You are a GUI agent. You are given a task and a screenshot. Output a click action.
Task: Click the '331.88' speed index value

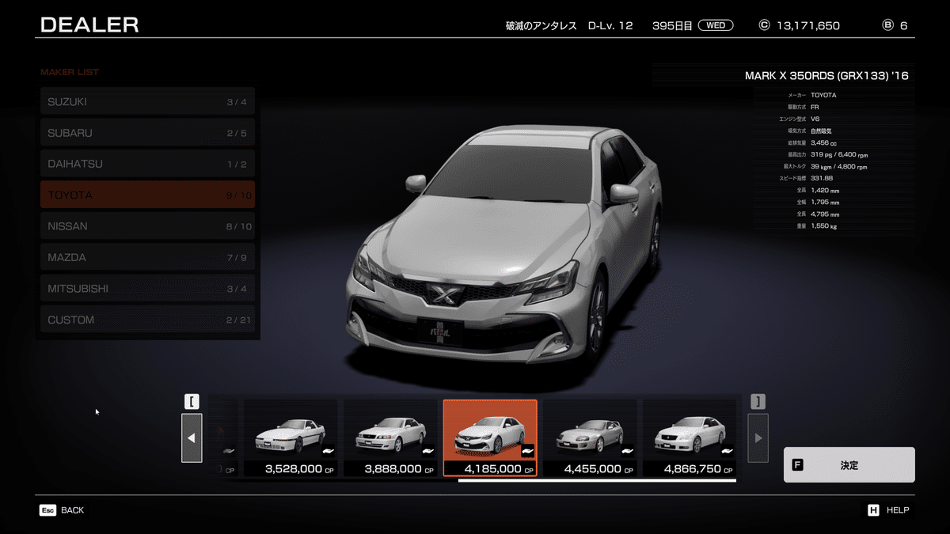click(822, 178)
